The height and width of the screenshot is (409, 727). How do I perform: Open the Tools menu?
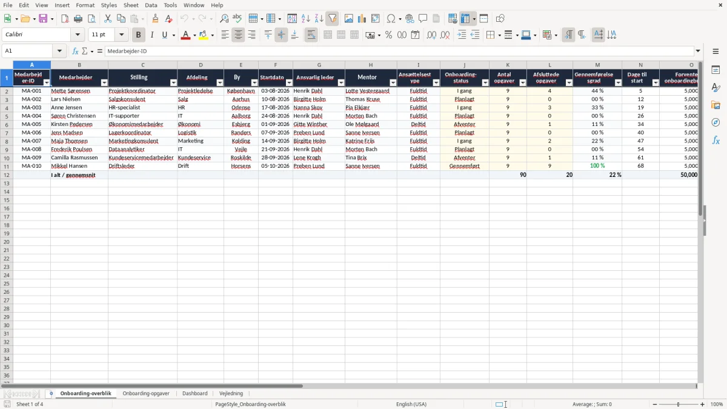pyautogui.click(x=170, y=5)
